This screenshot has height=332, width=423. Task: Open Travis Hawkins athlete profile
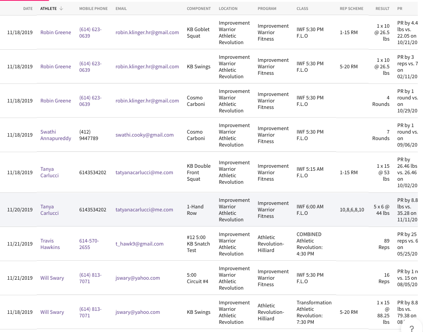[50, 244]
